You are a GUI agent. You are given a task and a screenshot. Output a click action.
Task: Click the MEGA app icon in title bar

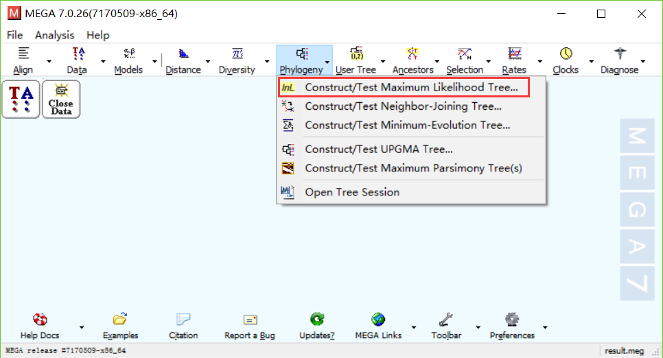[x=14, y=13]
